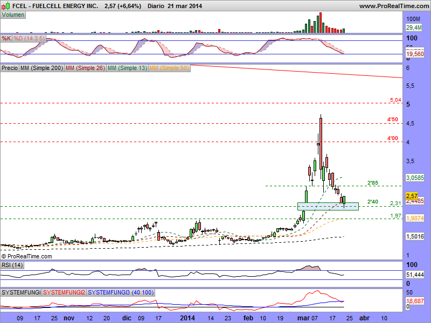Click the 2'85 support level label
This screenshot has height=323, width=431.
373,182
